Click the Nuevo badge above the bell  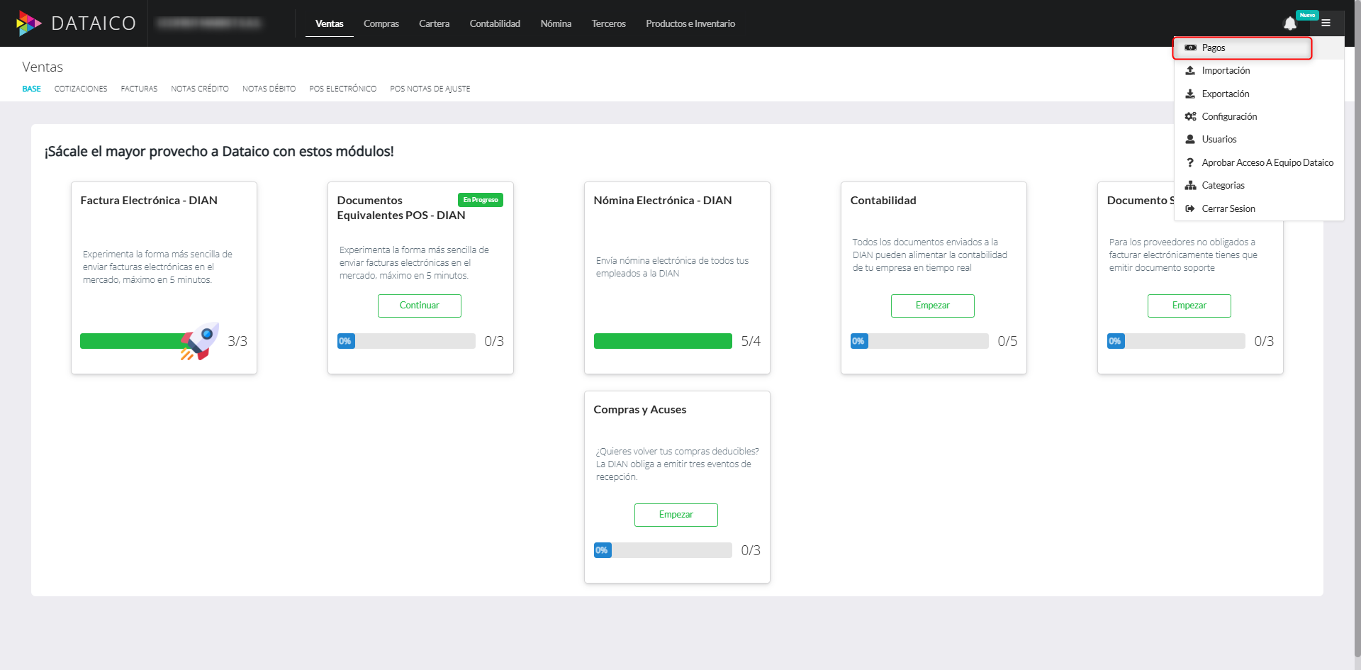coord(1306,13)
